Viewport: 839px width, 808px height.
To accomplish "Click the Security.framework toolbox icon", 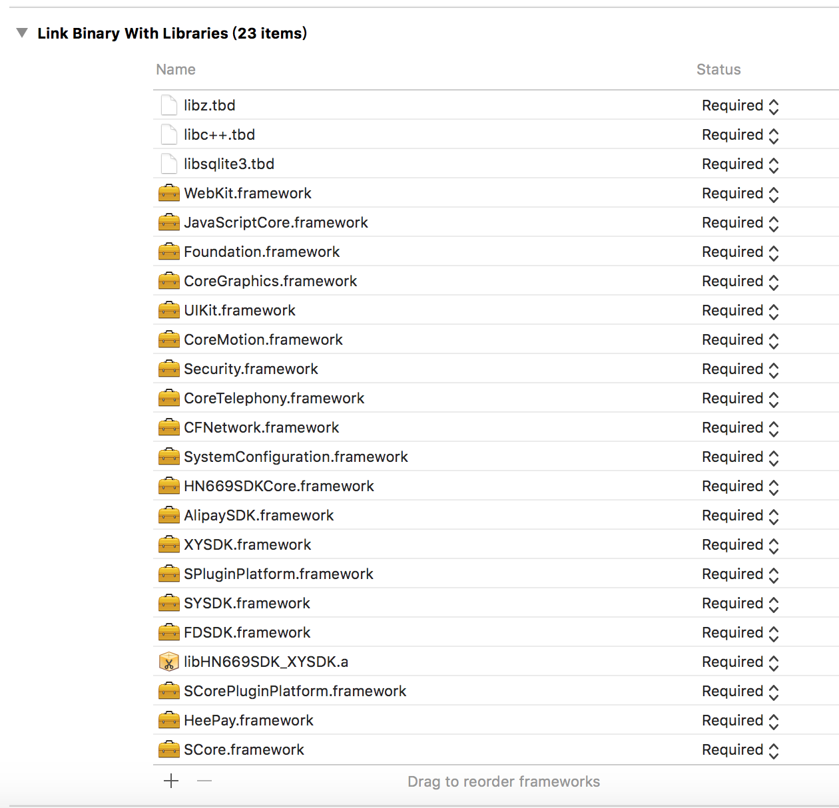I will coord(169,369).
